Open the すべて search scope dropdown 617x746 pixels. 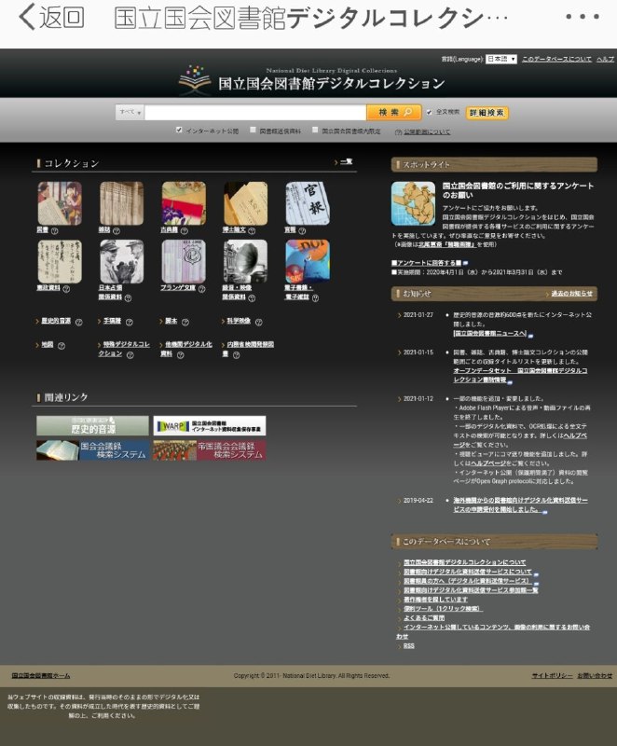click(x=130, y=112)
